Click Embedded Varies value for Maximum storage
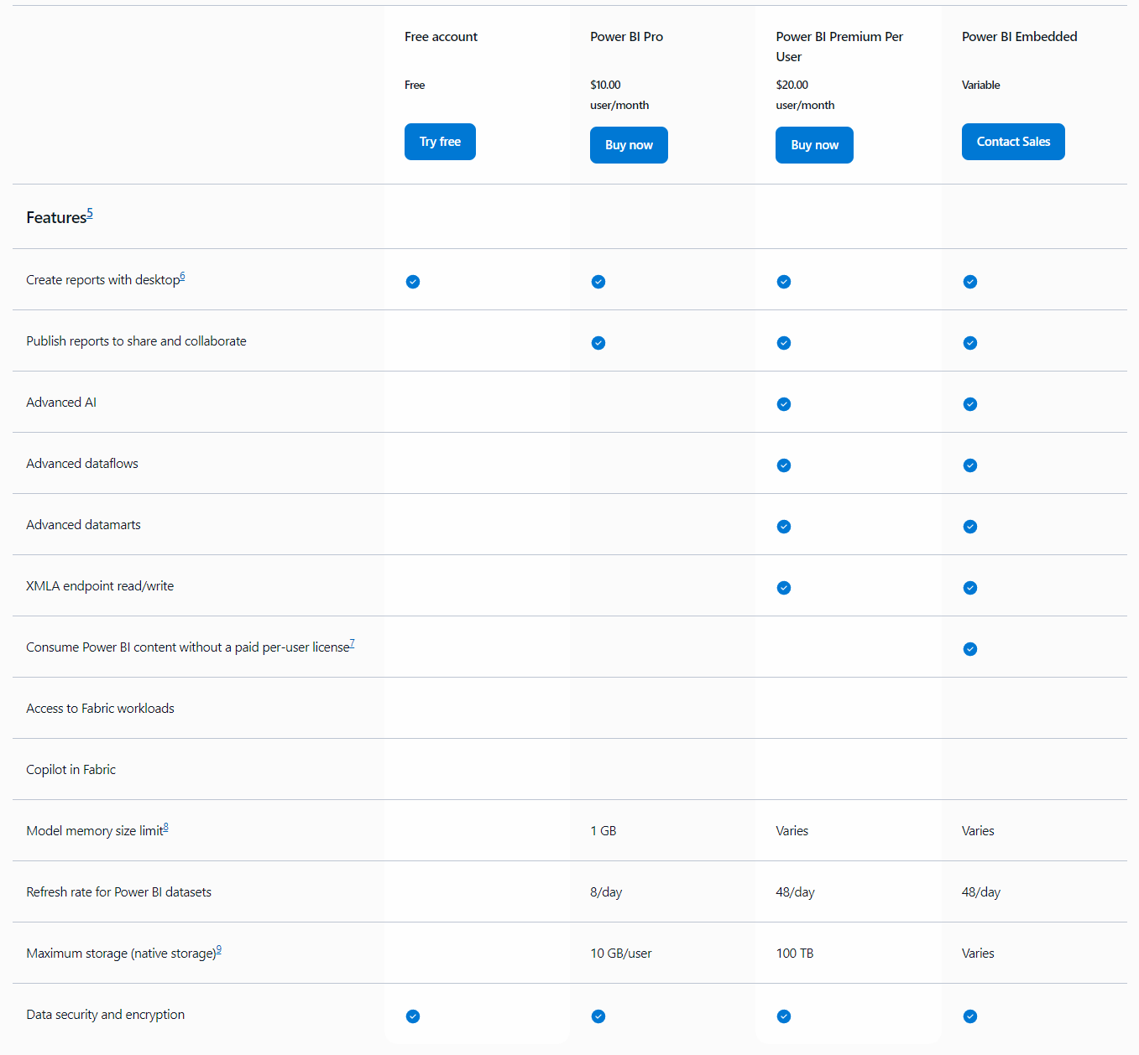Image resolution: width=1139 pixels, height=1055 pixels. pyautogui.click(x=978, y=954)
